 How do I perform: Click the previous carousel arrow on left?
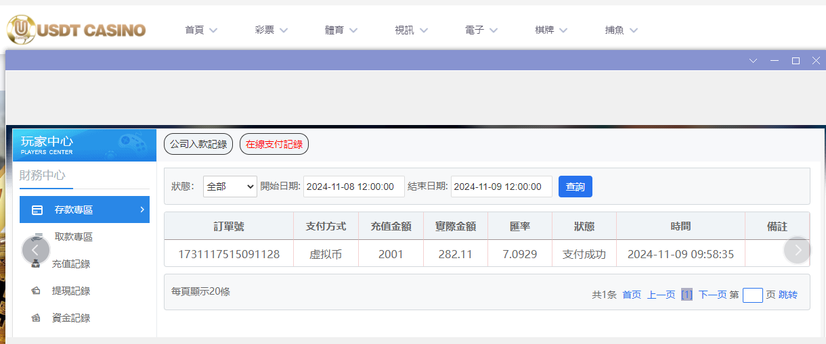(36, 250)
